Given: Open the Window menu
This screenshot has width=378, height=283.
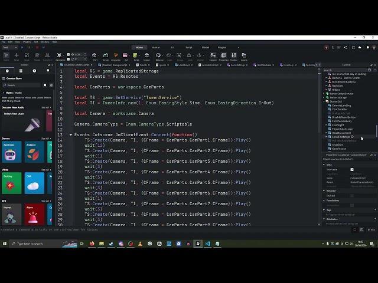Looking at the screenshot, I should (x=45, y=42).
